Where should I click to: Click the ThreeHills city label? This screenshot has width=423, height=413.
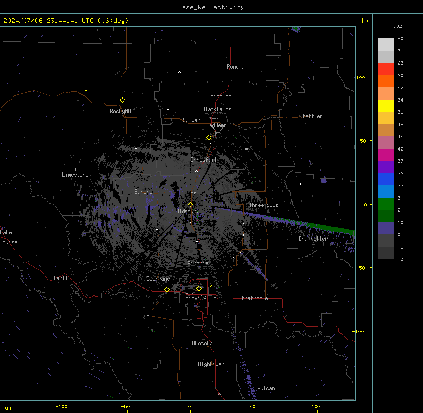(264, 205)
